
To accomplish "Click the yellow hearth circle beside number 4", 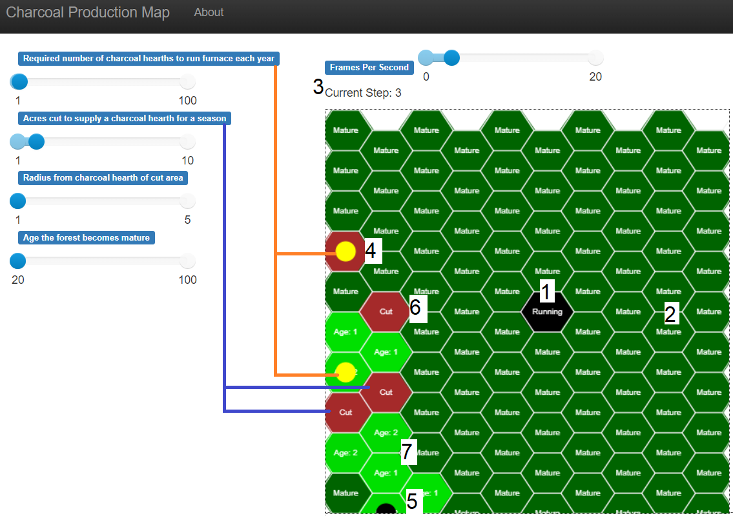I will click(346, 252).
